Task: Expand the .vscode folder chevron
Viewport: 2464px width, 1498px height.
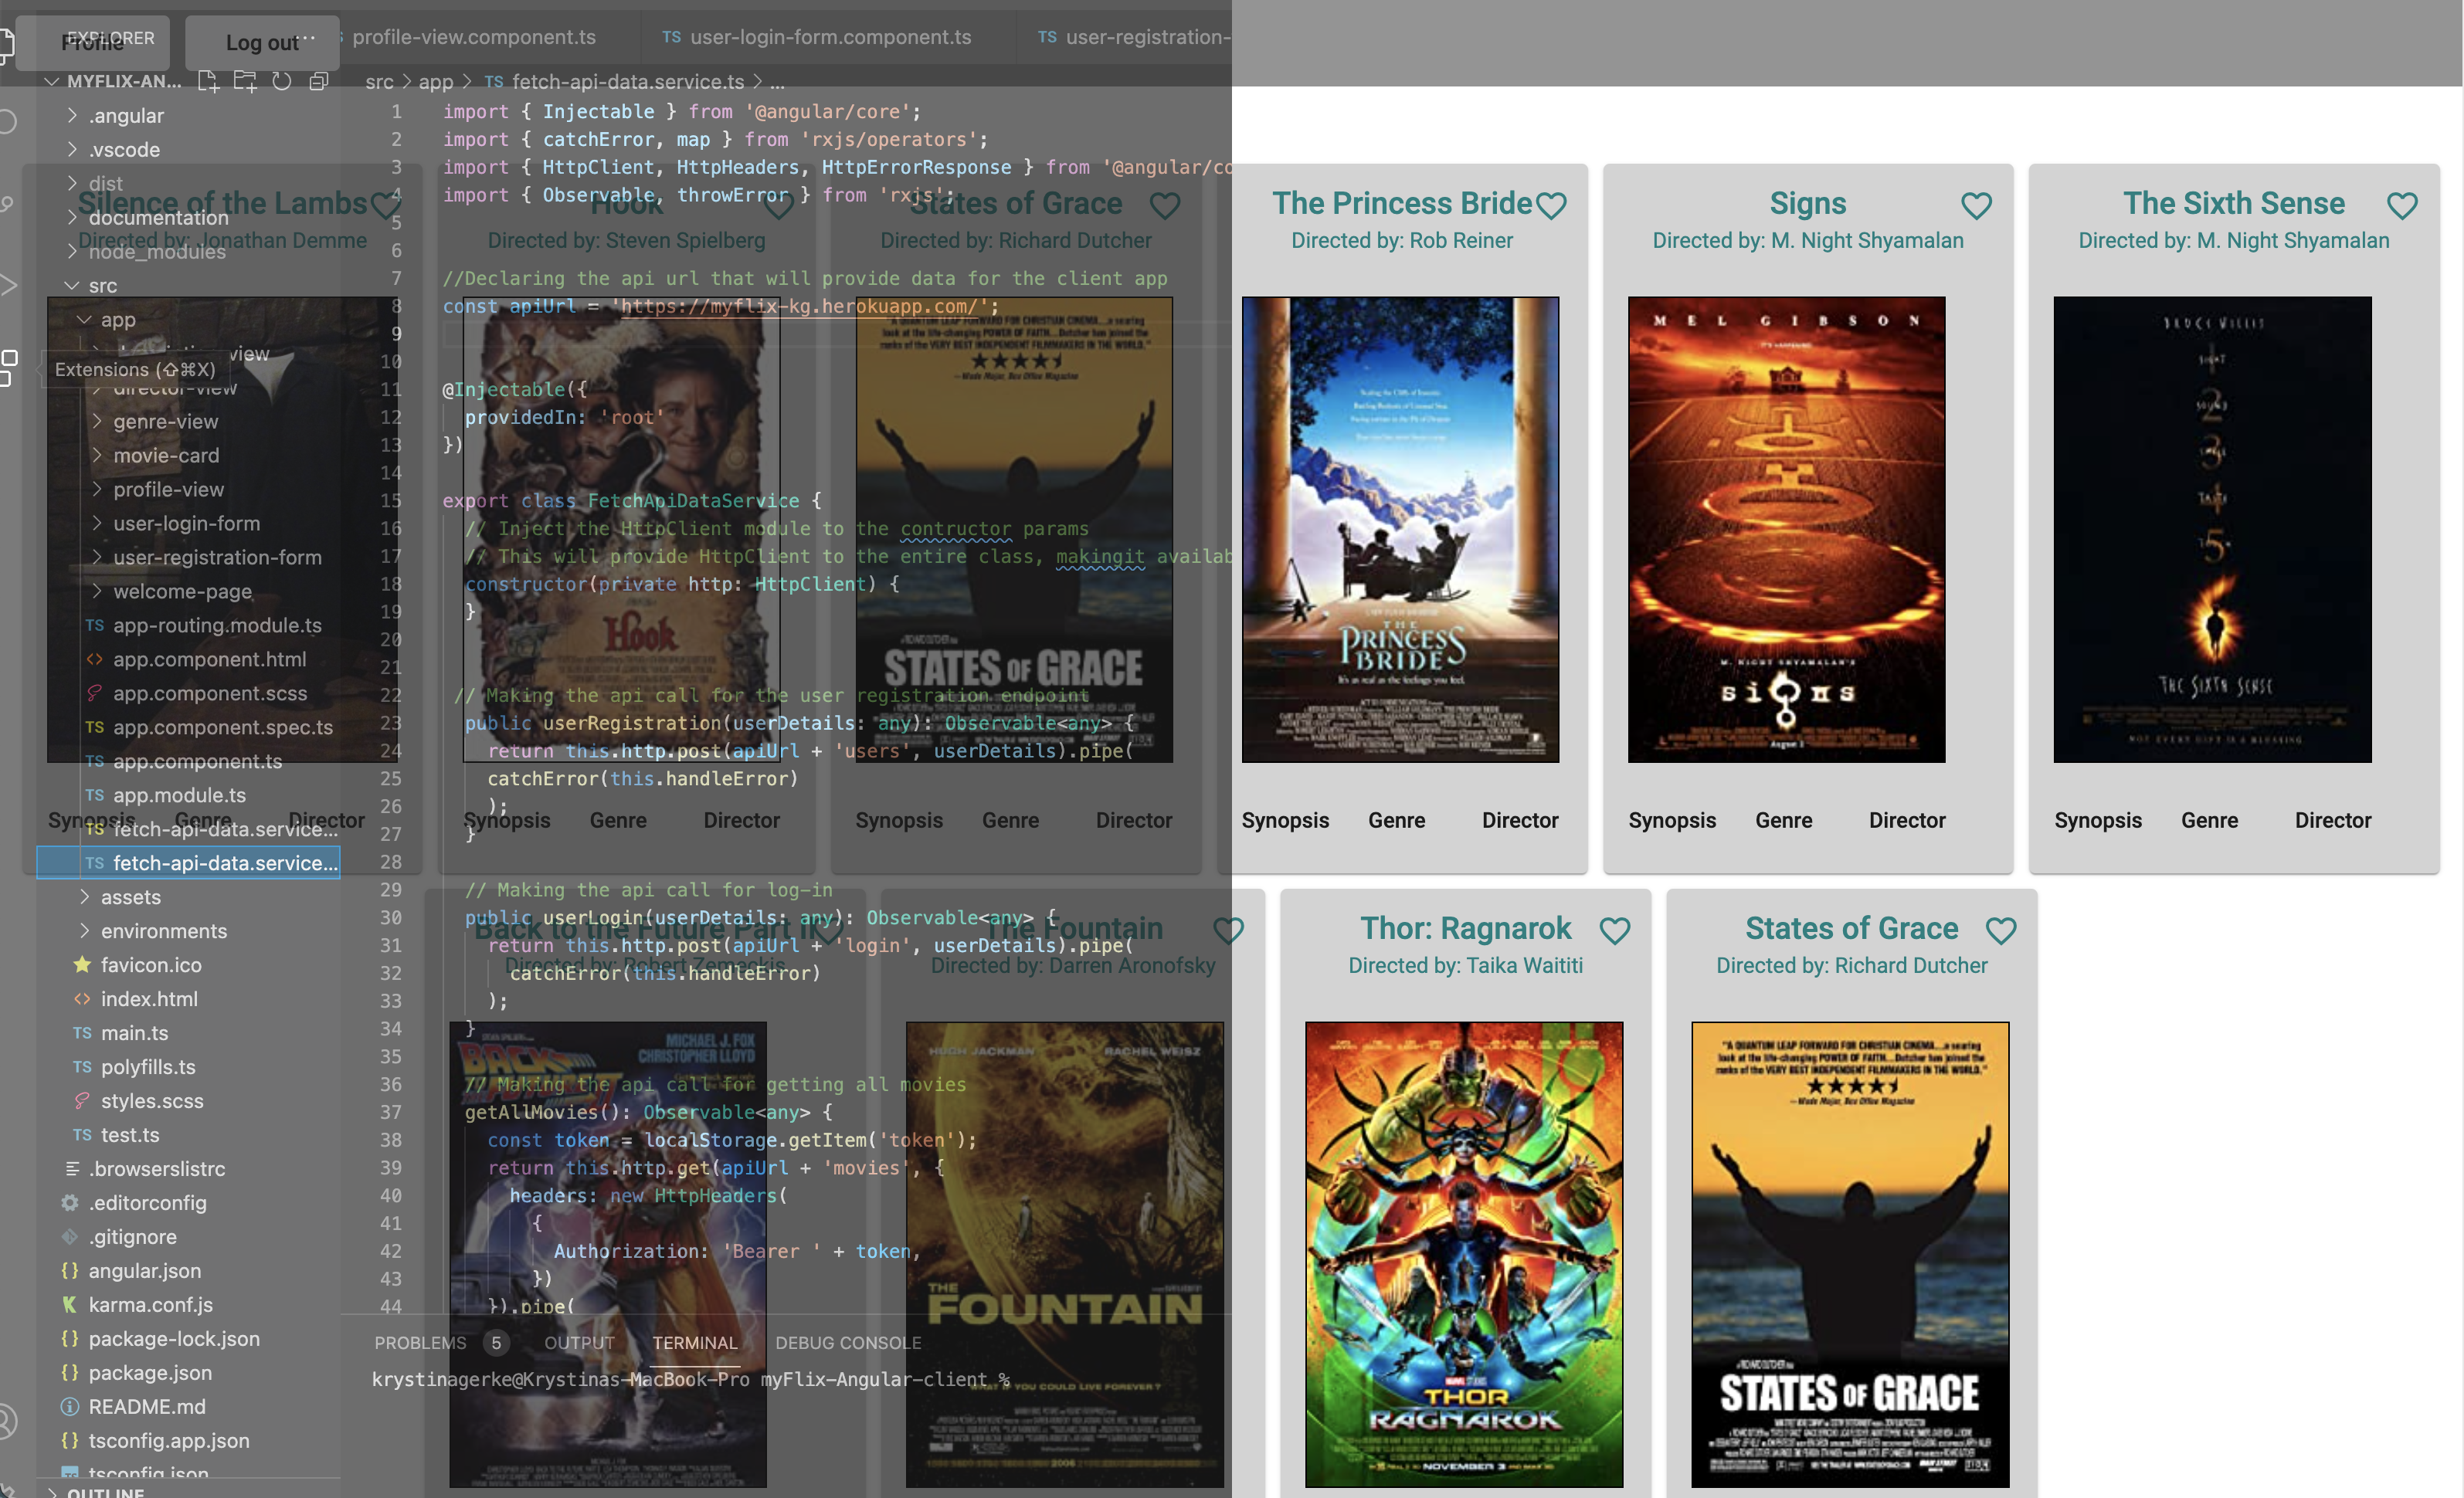Action: pyautogui.click(x=72, y=149)
